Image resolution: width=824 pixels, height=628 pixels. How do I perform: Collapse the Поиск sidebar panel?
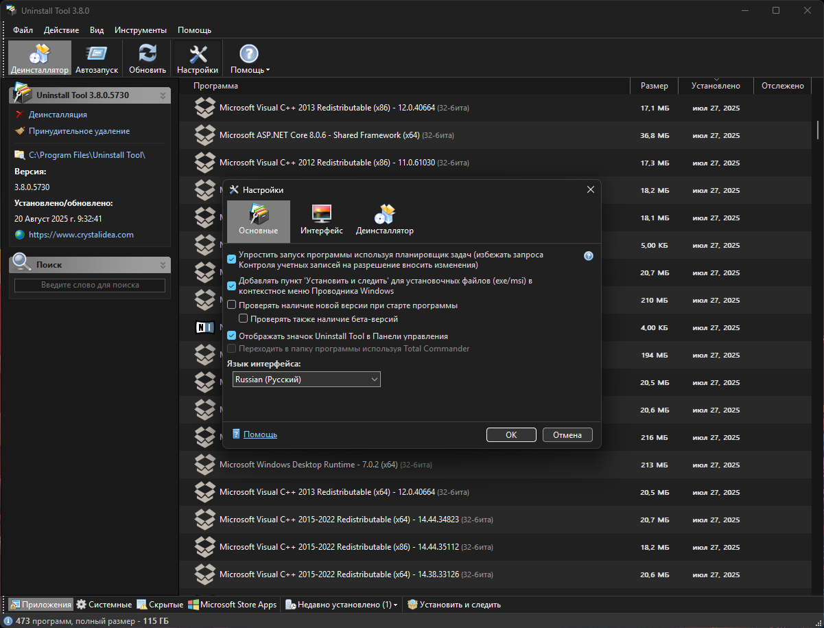[163, 265]
